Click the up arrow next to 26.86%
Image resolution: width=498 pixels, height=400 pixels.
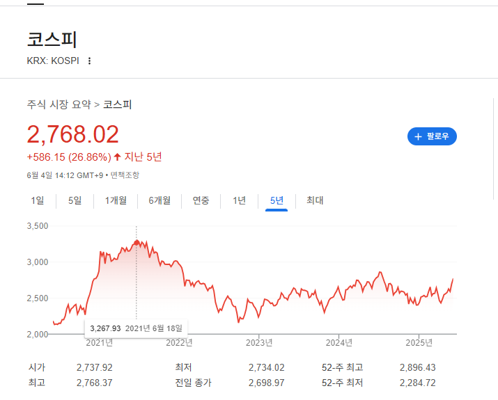point(117,157)
